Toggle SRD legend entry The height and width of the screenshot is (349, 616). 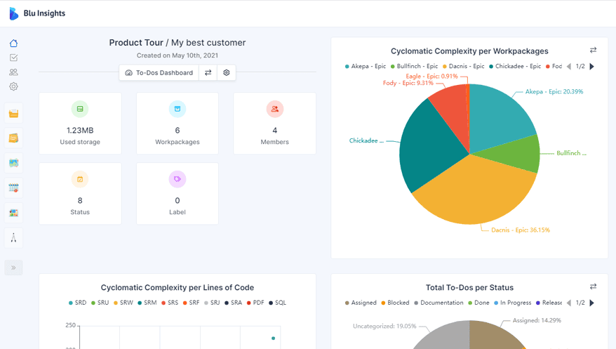pyautogui.click(x=77, y=303)
